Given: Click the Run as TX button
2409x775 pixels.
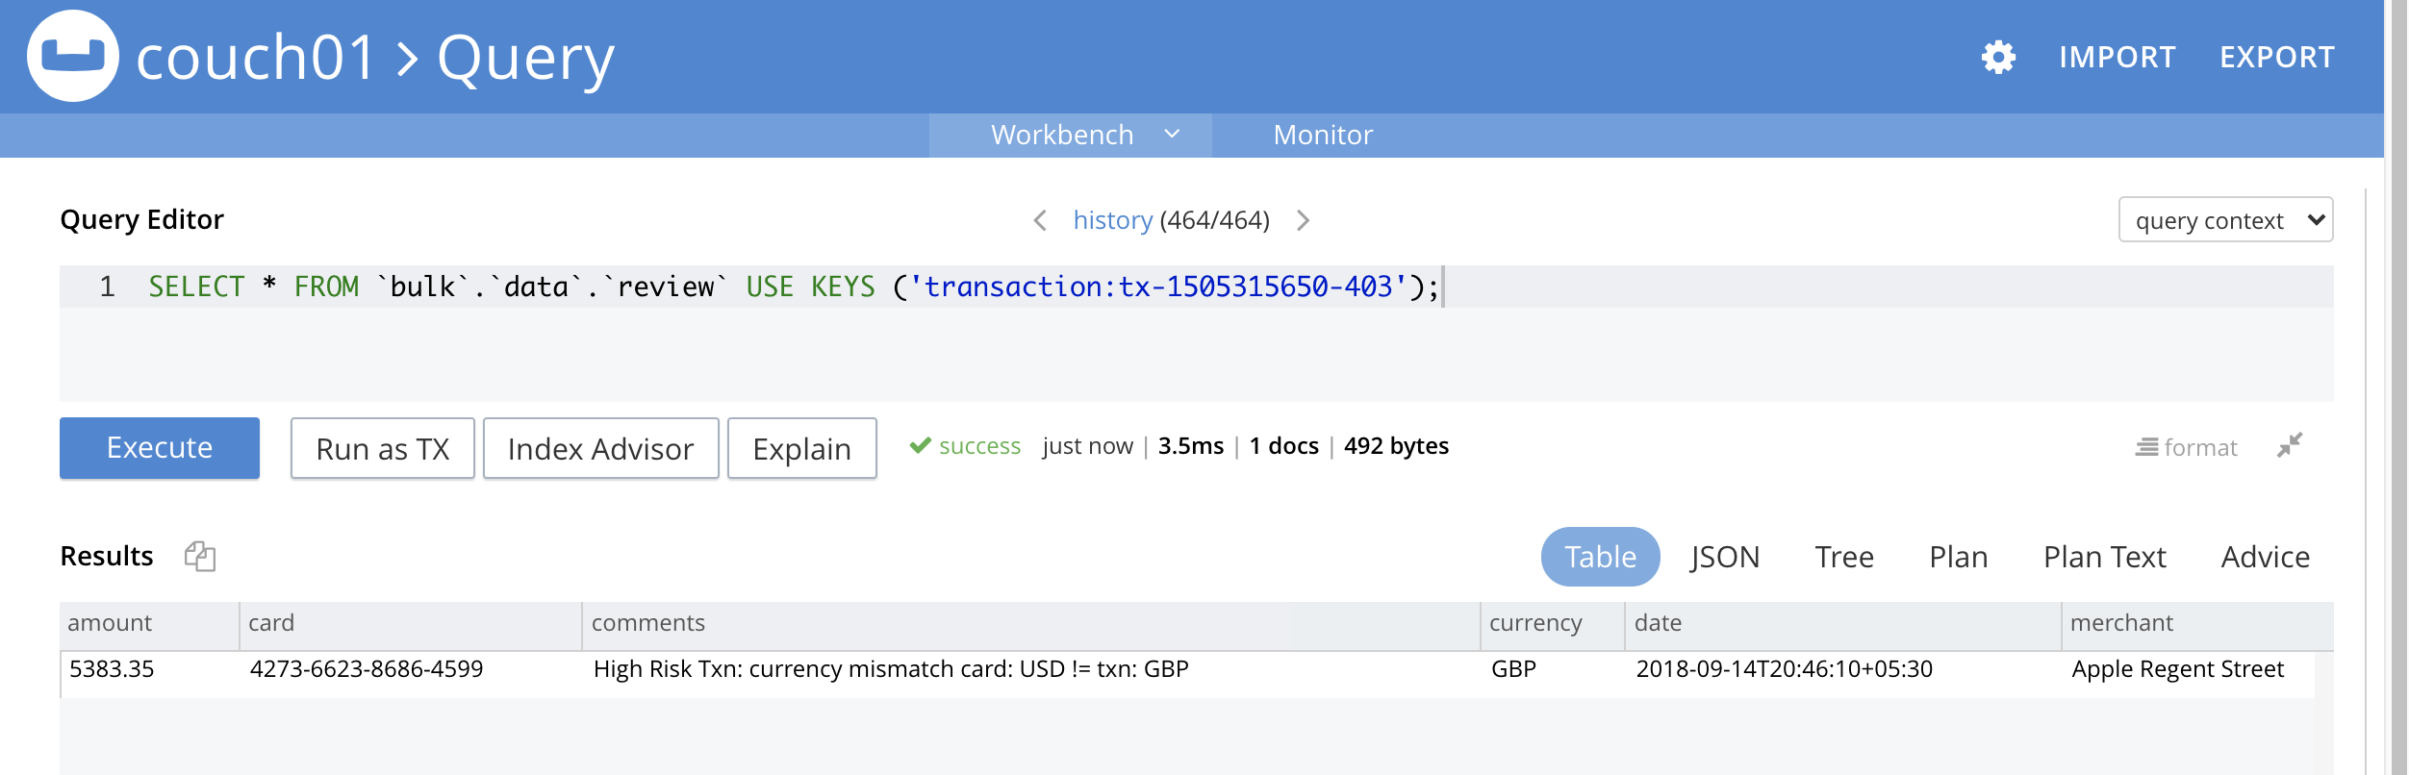Looking at the screenshot, I should point(382,448).
